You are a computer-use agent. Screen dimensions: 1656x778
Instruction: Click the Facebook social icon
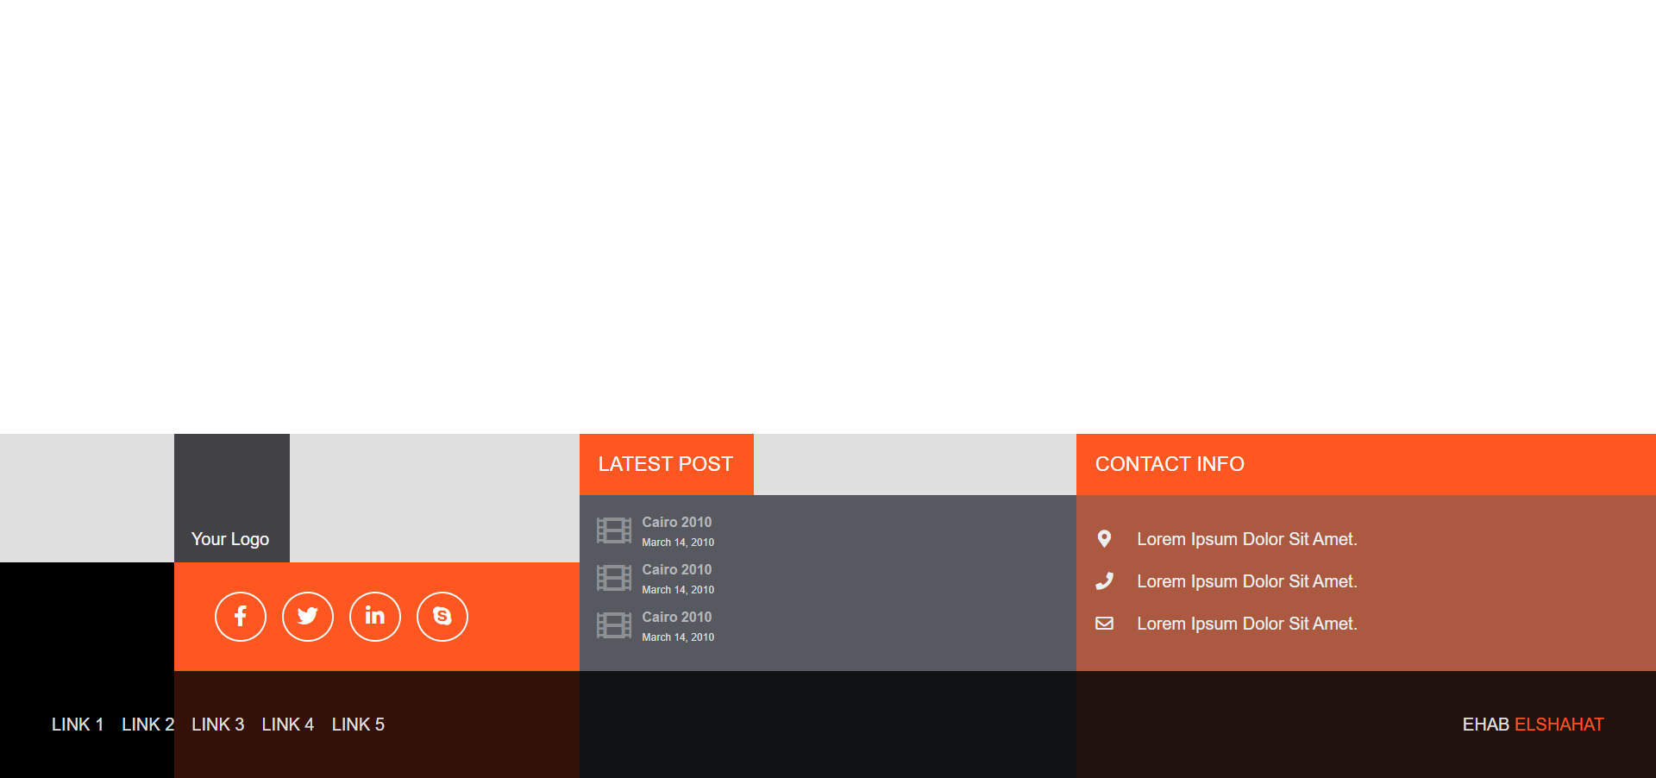point(241,617)
